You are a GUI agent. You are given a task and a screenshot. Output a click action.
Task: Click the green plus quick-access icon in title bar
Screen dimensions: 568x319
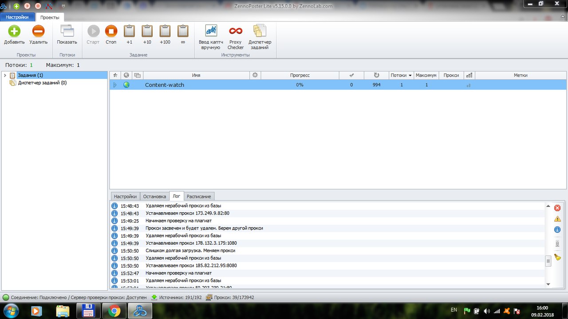tap(16, 6)
